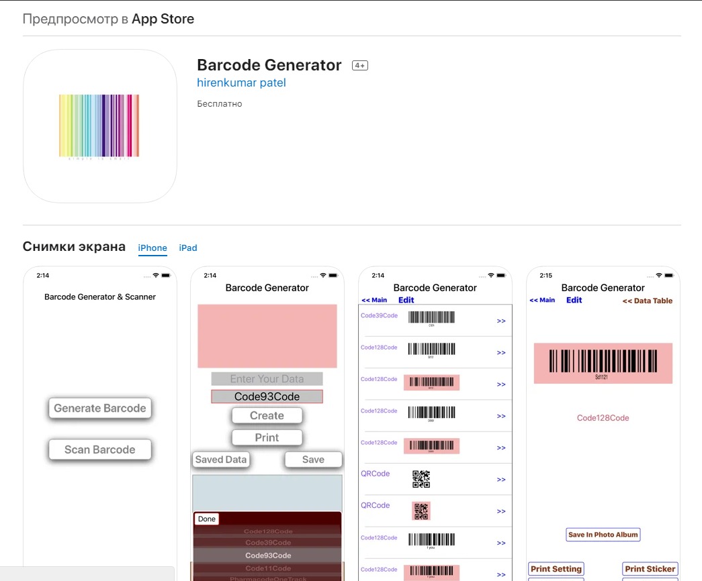Image resolution: width=702 pixels, height=581 pixels.
Task: Click the battery icon in the 2:15 screenshot
Action: pos(669,276)
